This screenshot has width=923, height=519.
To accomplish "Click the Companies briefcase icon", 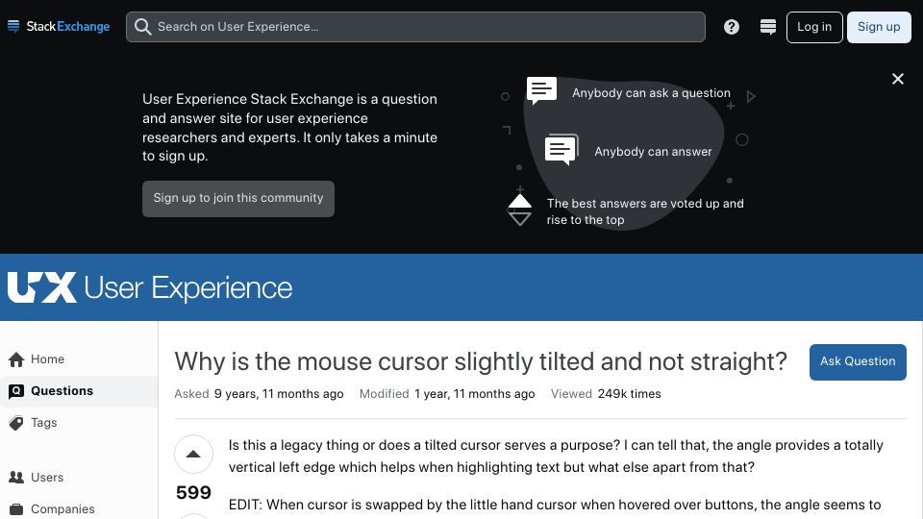I will (16, 509).
